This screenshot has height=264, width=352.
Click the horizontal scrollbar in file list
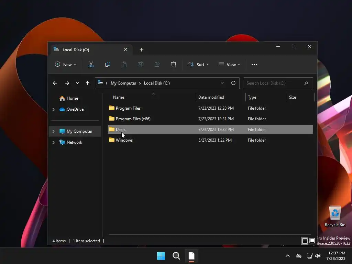pyautogui.click(x=209, y=234)
